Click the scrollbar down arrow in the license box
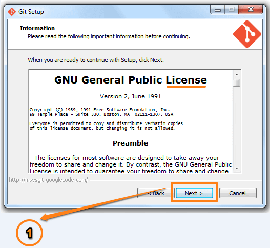The height and width of the screenshot is (248, 270). pyautogui.click(x=237, y=168)
